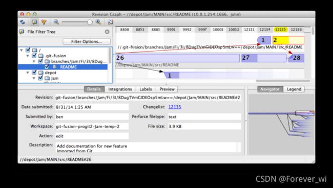
Task: Open the Legend tab
Action: pyautogui.click(x=294, y=89)
